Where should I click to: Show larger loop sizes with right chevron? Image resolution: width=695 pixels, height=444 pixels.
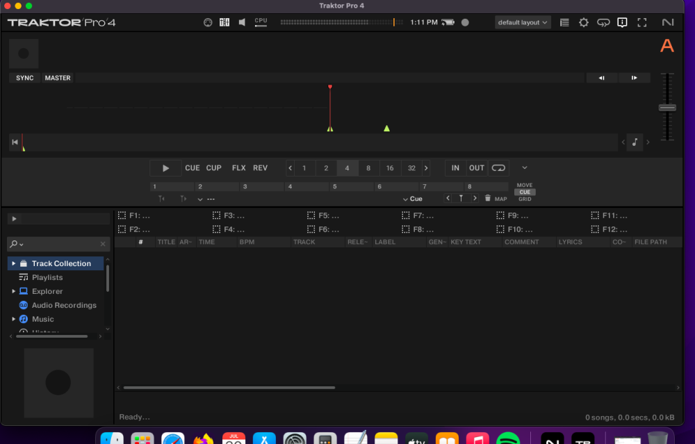(x=426, y=168)
